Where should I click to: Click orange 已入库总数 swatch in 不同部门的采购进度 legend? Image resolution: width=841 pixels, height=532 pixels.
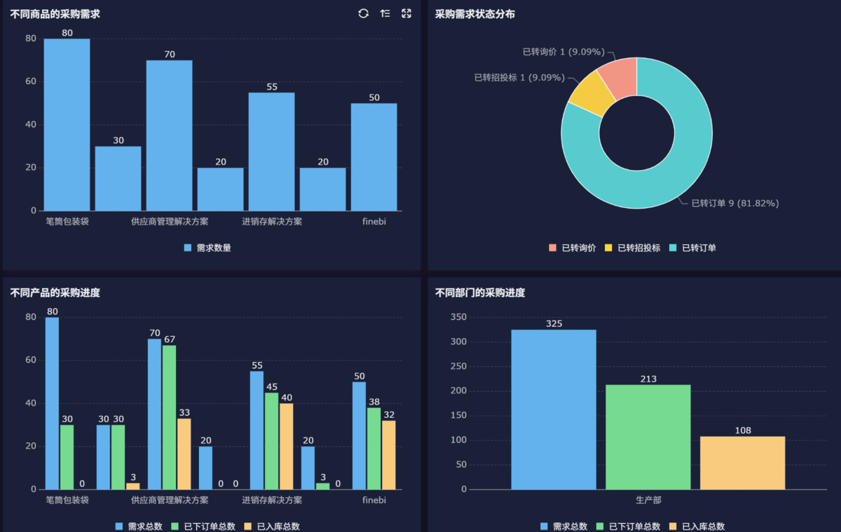674,526
